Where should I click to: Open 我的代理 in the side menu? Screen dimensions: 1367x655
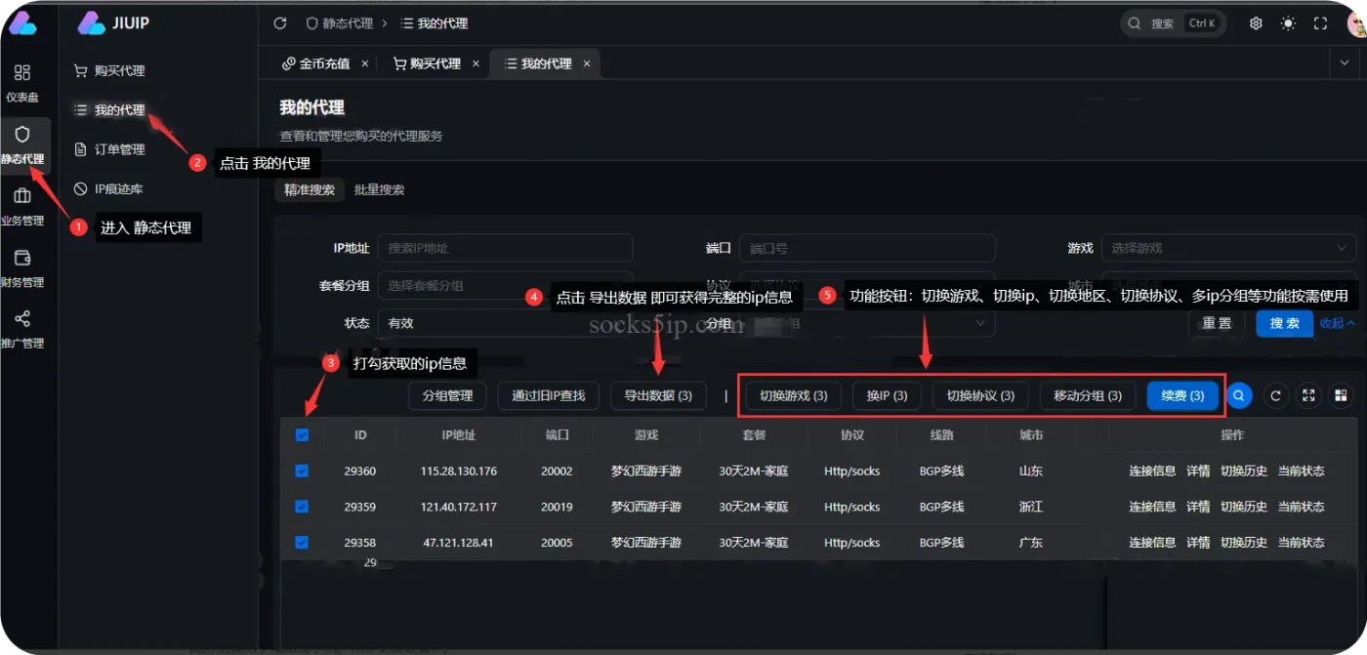(x=109, y=110)
